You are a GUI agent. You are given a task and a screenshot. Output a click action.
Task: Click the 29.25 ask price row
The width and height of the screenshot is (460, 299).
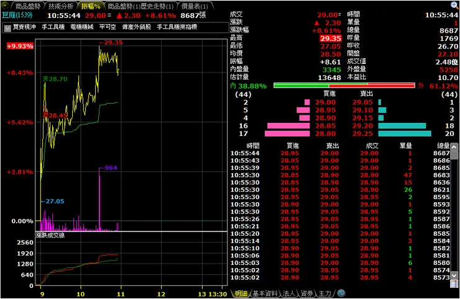[x=362, y=133]
